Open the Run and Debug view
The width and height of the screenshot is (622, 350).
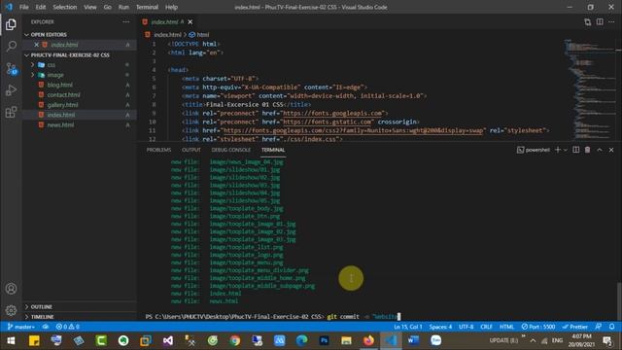[11, 90]
